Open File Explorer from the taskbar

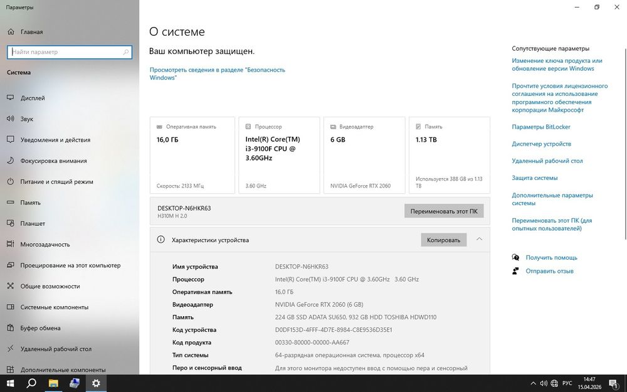coord(53,383)
